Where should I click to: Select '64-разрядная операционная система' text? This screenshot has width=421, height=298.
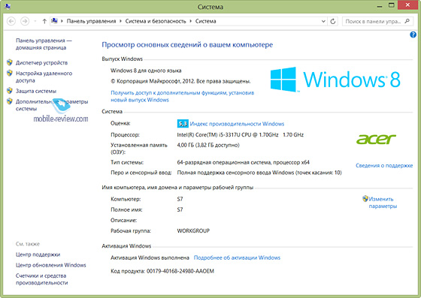pos(224,162)
